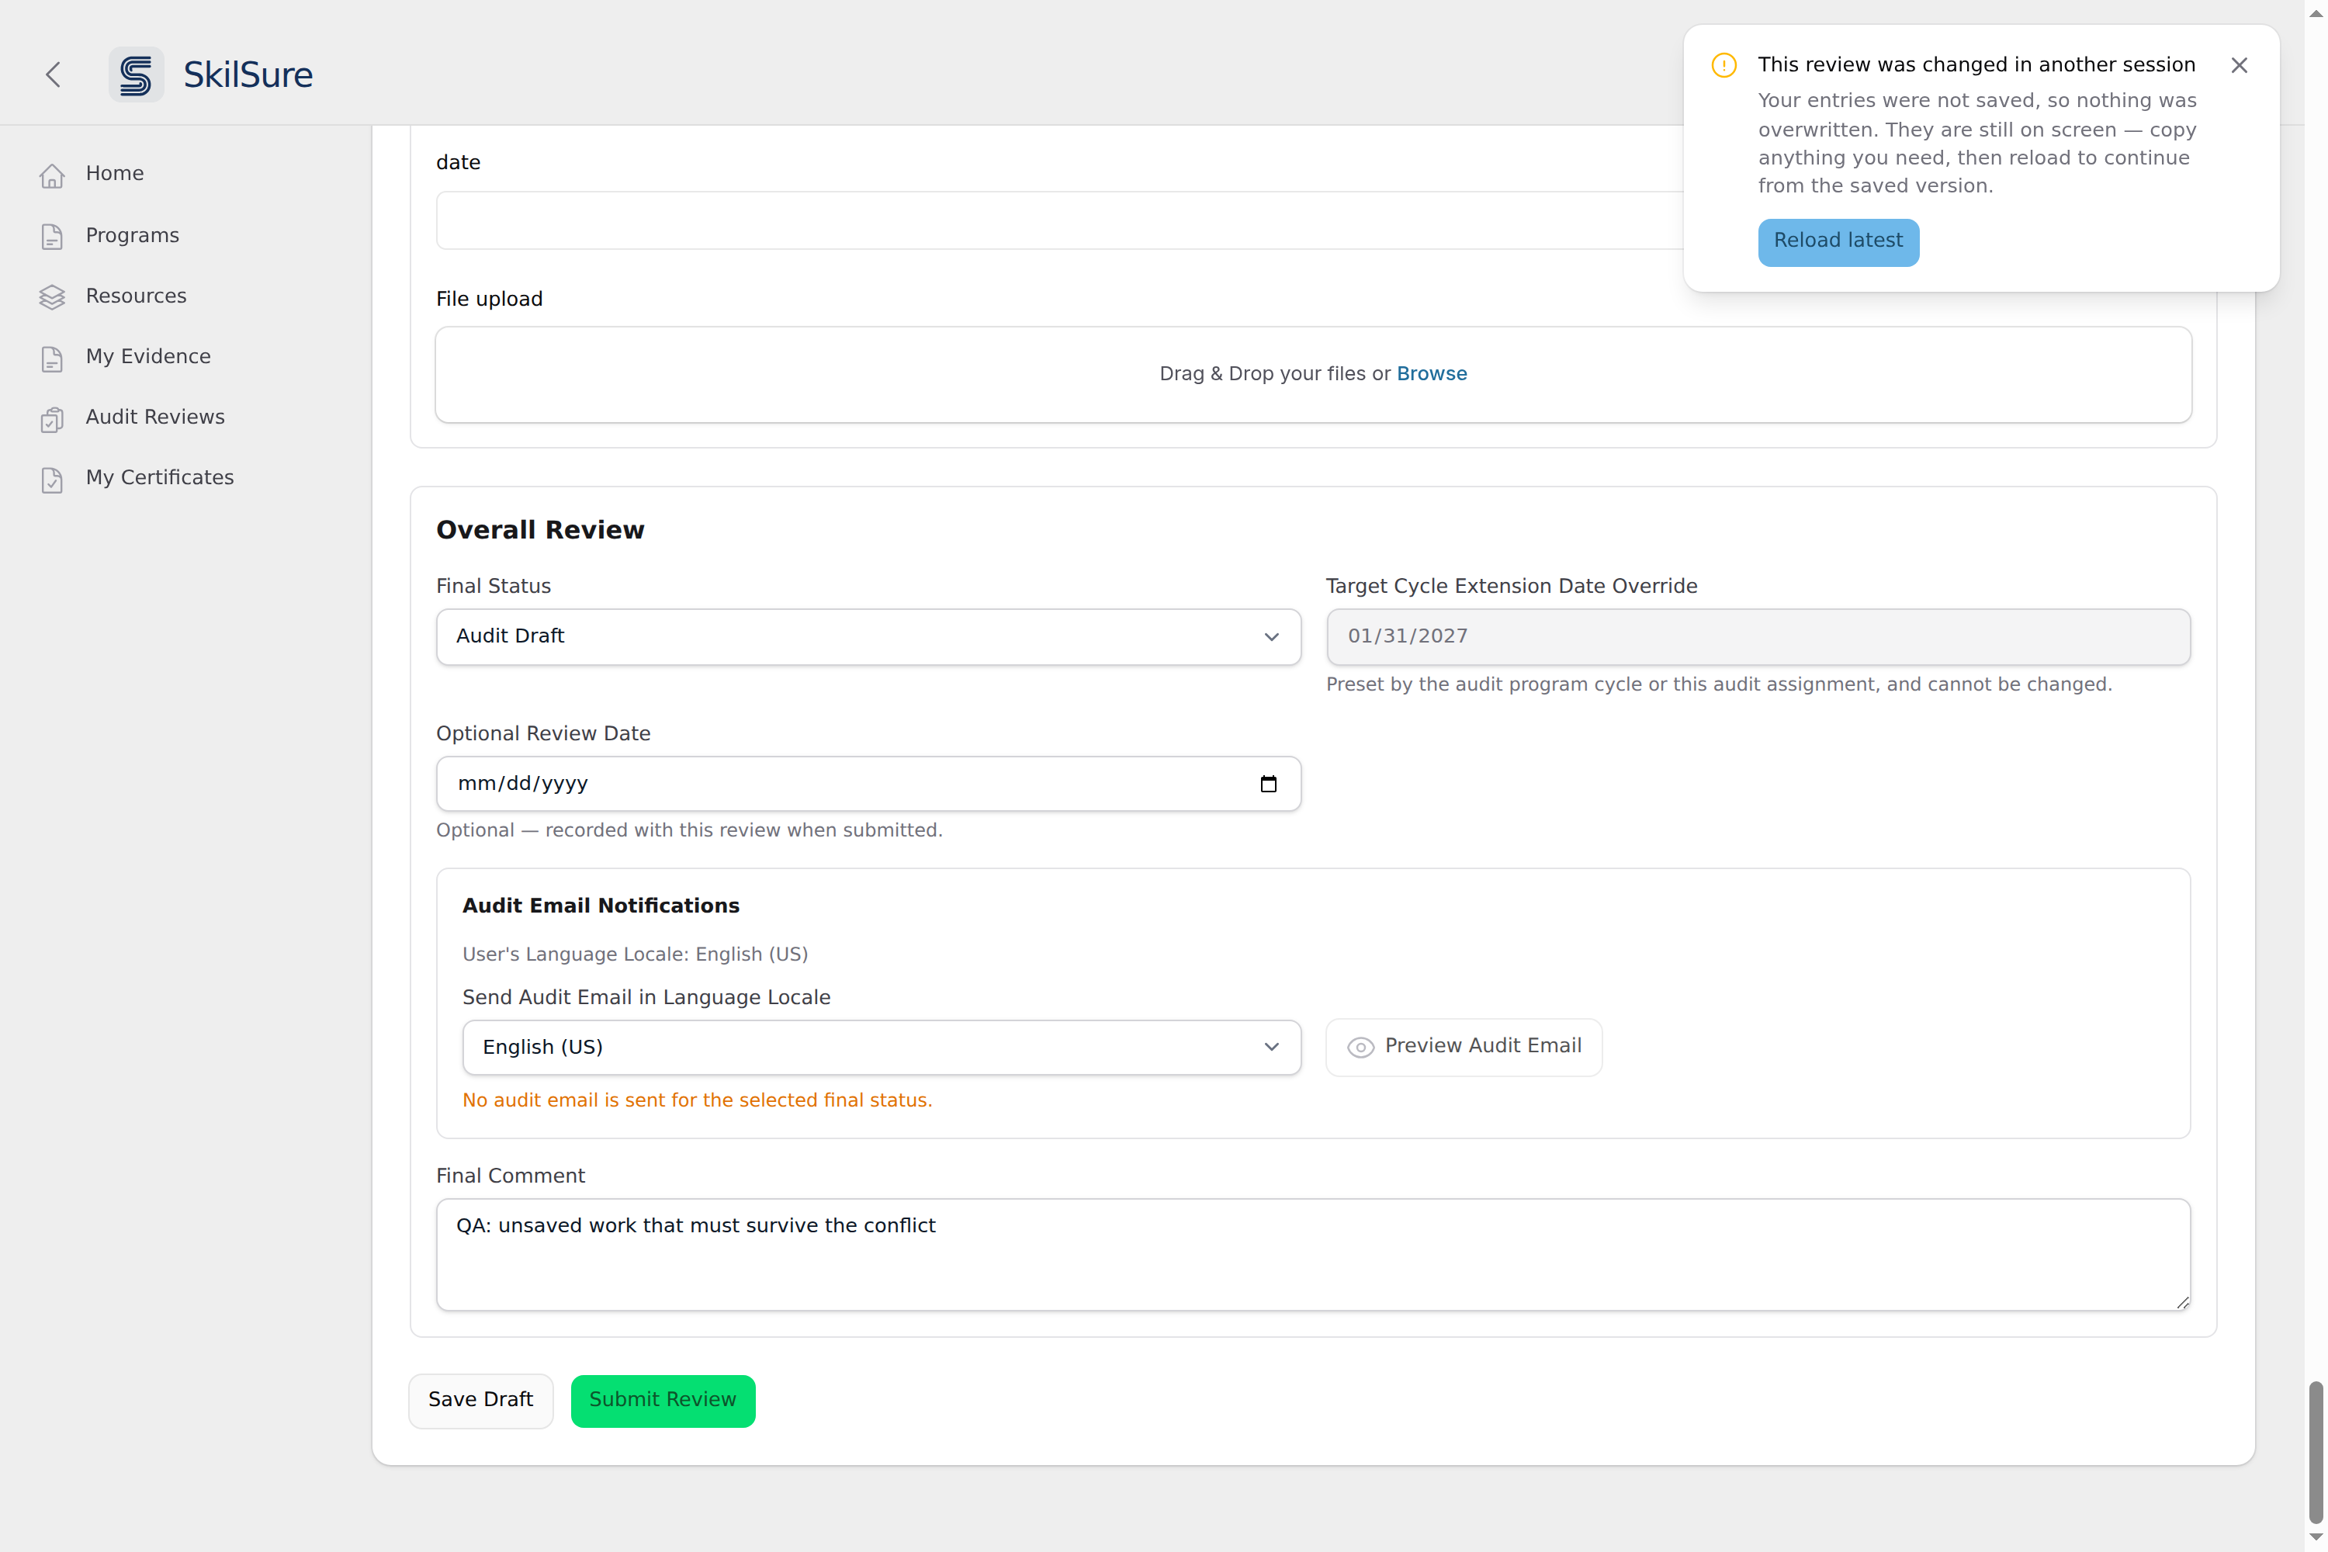
Task: Open Home in the sidebar
Action: (115, 173)
